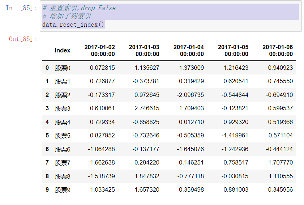Select the comment line '# 重置索引, drop=False'
304x205 pixels.
point(79,8)
